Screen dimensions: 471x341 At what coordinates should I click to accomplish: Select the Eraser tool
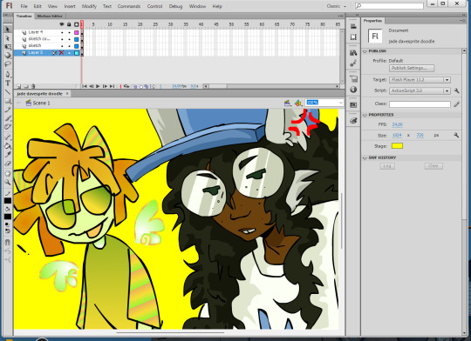point(8,164)
